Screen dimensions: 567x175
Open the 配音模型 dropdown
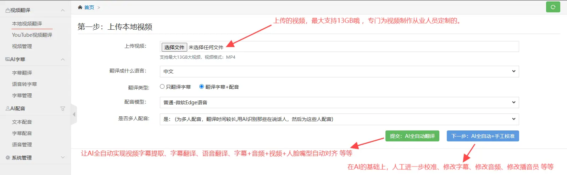(339, 103)
